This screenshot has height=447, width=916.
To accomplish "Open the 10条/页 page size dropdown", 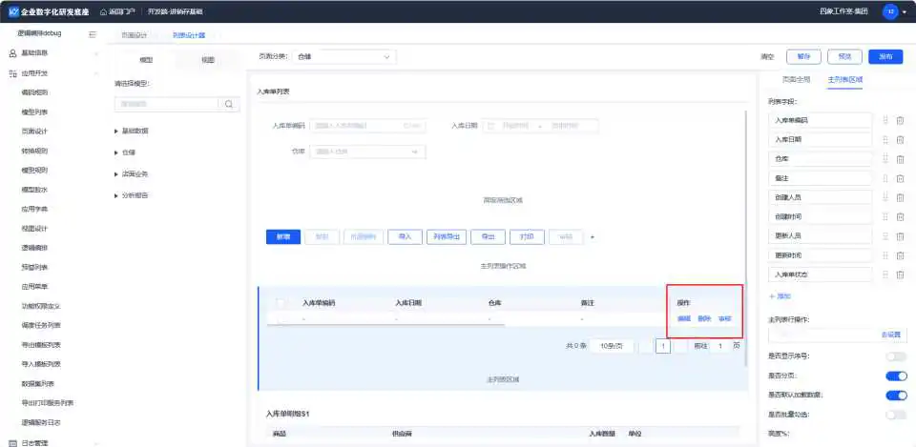I will pyautogui.click(x=611, y=346).
